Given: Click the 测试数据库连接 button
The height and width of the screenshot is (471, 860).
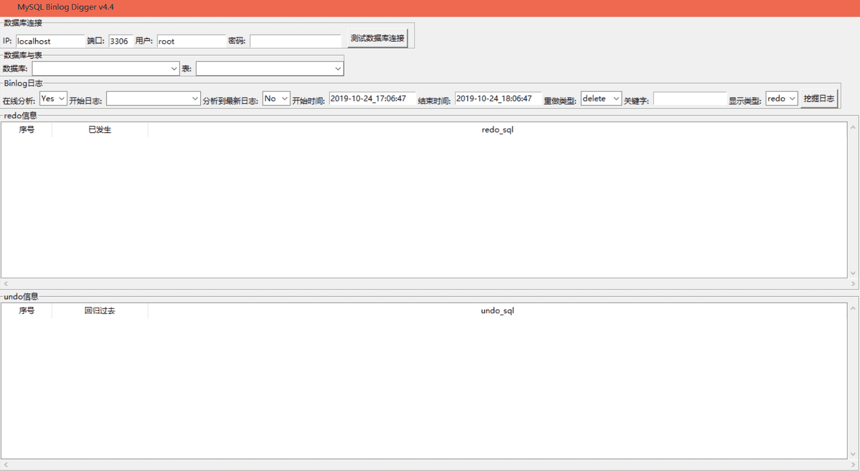Looking at the screenshot, I should [378, 38].
